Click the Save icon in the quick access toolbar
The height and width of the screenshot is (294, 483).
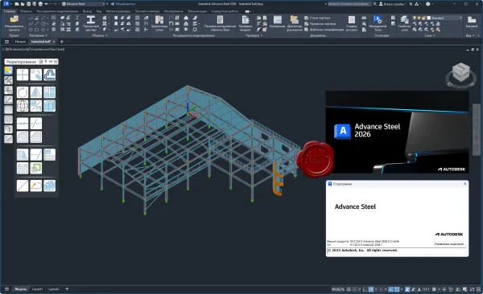(x=29, y=4)
